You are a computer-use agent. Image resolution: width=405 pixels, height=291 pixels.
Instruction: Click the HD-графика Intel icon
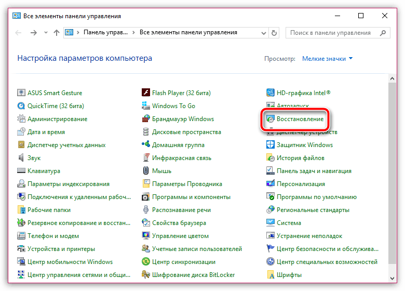(x=270, y=92)
